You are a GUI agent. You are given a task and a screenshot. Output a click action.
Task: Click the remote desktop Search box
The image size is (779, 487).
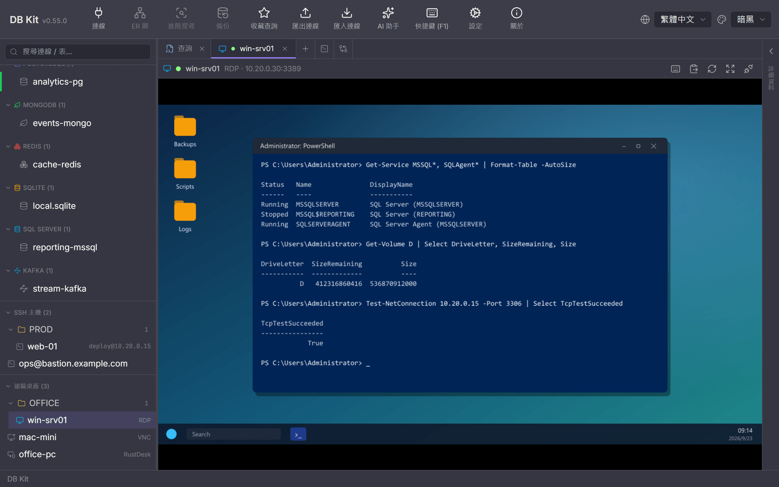click(233, 434)
